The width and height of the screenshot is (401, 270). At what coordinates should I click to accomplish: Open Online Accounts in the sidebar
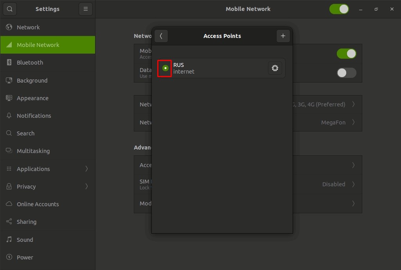pos(38,204)
